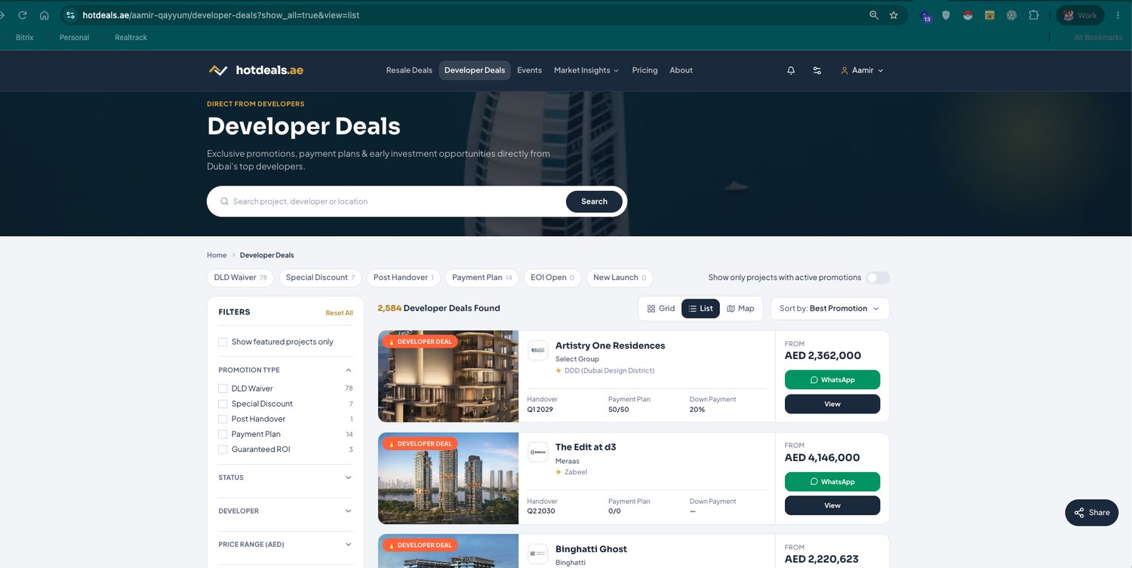
Task: Click the Pokeball extension icon
Action: 967,15
